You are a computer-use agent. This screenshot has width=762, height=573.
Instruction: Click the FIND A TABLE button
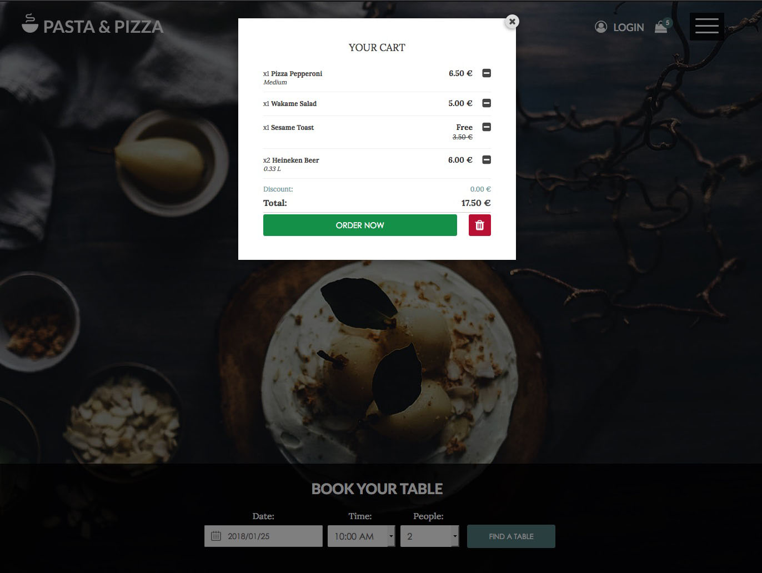(x=511, y=536)
